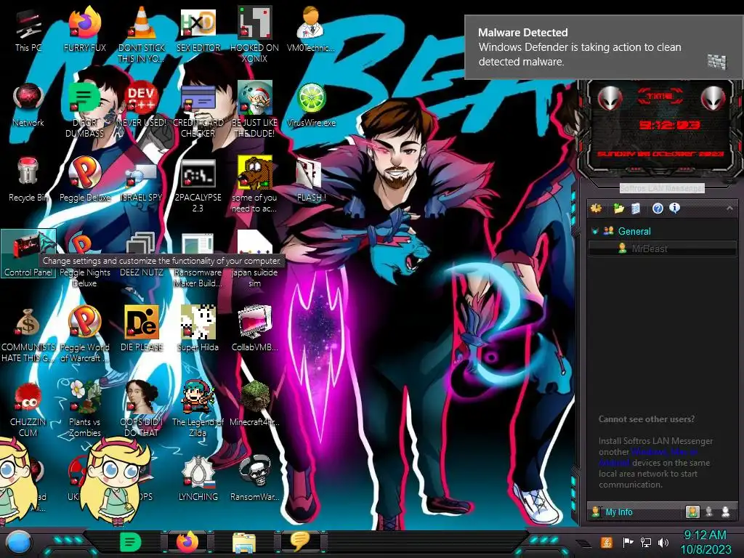Select Ransomware Maker Build shortcut

click(198, 261)
